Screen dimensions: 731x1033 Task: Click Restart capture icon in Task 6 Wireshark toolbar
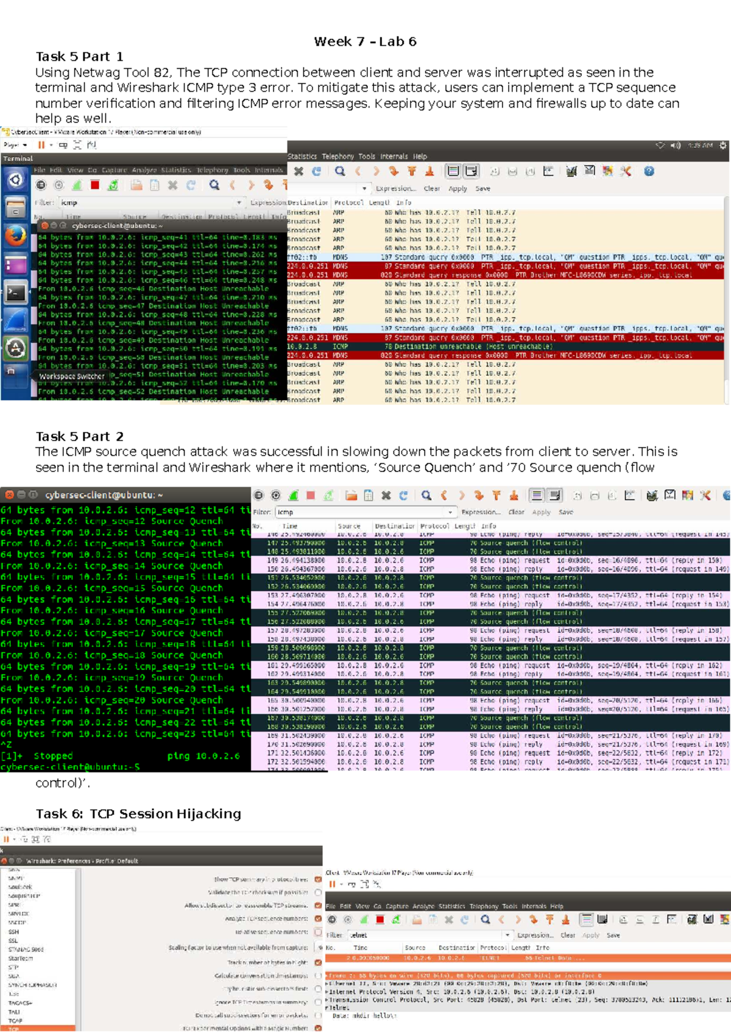(x=395, y=920)
